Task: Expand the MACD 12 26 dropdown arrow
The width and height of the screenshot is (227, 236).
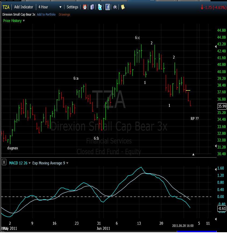Action: (30, 163)
